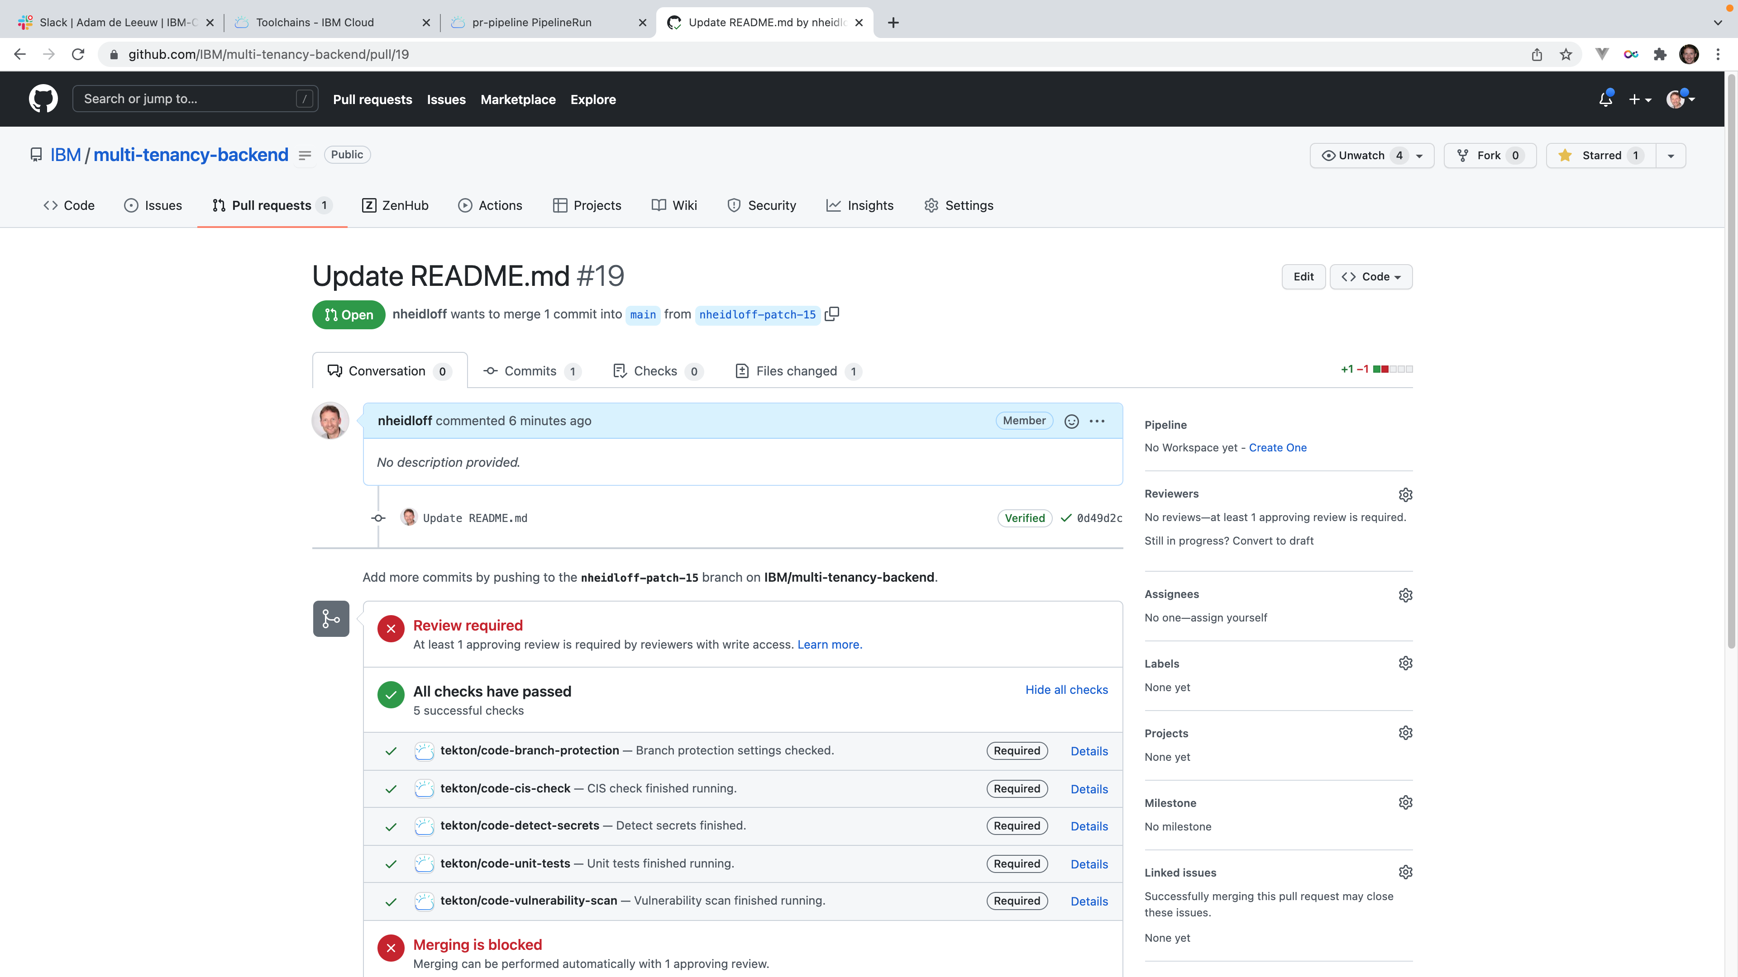1738x977 pixels.
Task: Expand the Code dropdown next to Edit
Action: pos(1370,276)
